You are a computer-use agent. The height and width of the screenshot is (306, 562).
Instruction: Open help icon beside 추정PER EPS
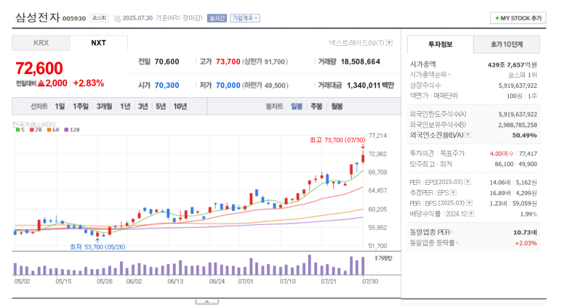[454, 193]
